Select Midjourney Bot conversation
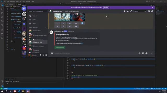The image size is (167, 93). pyautogui.click(x=38, y=42)
